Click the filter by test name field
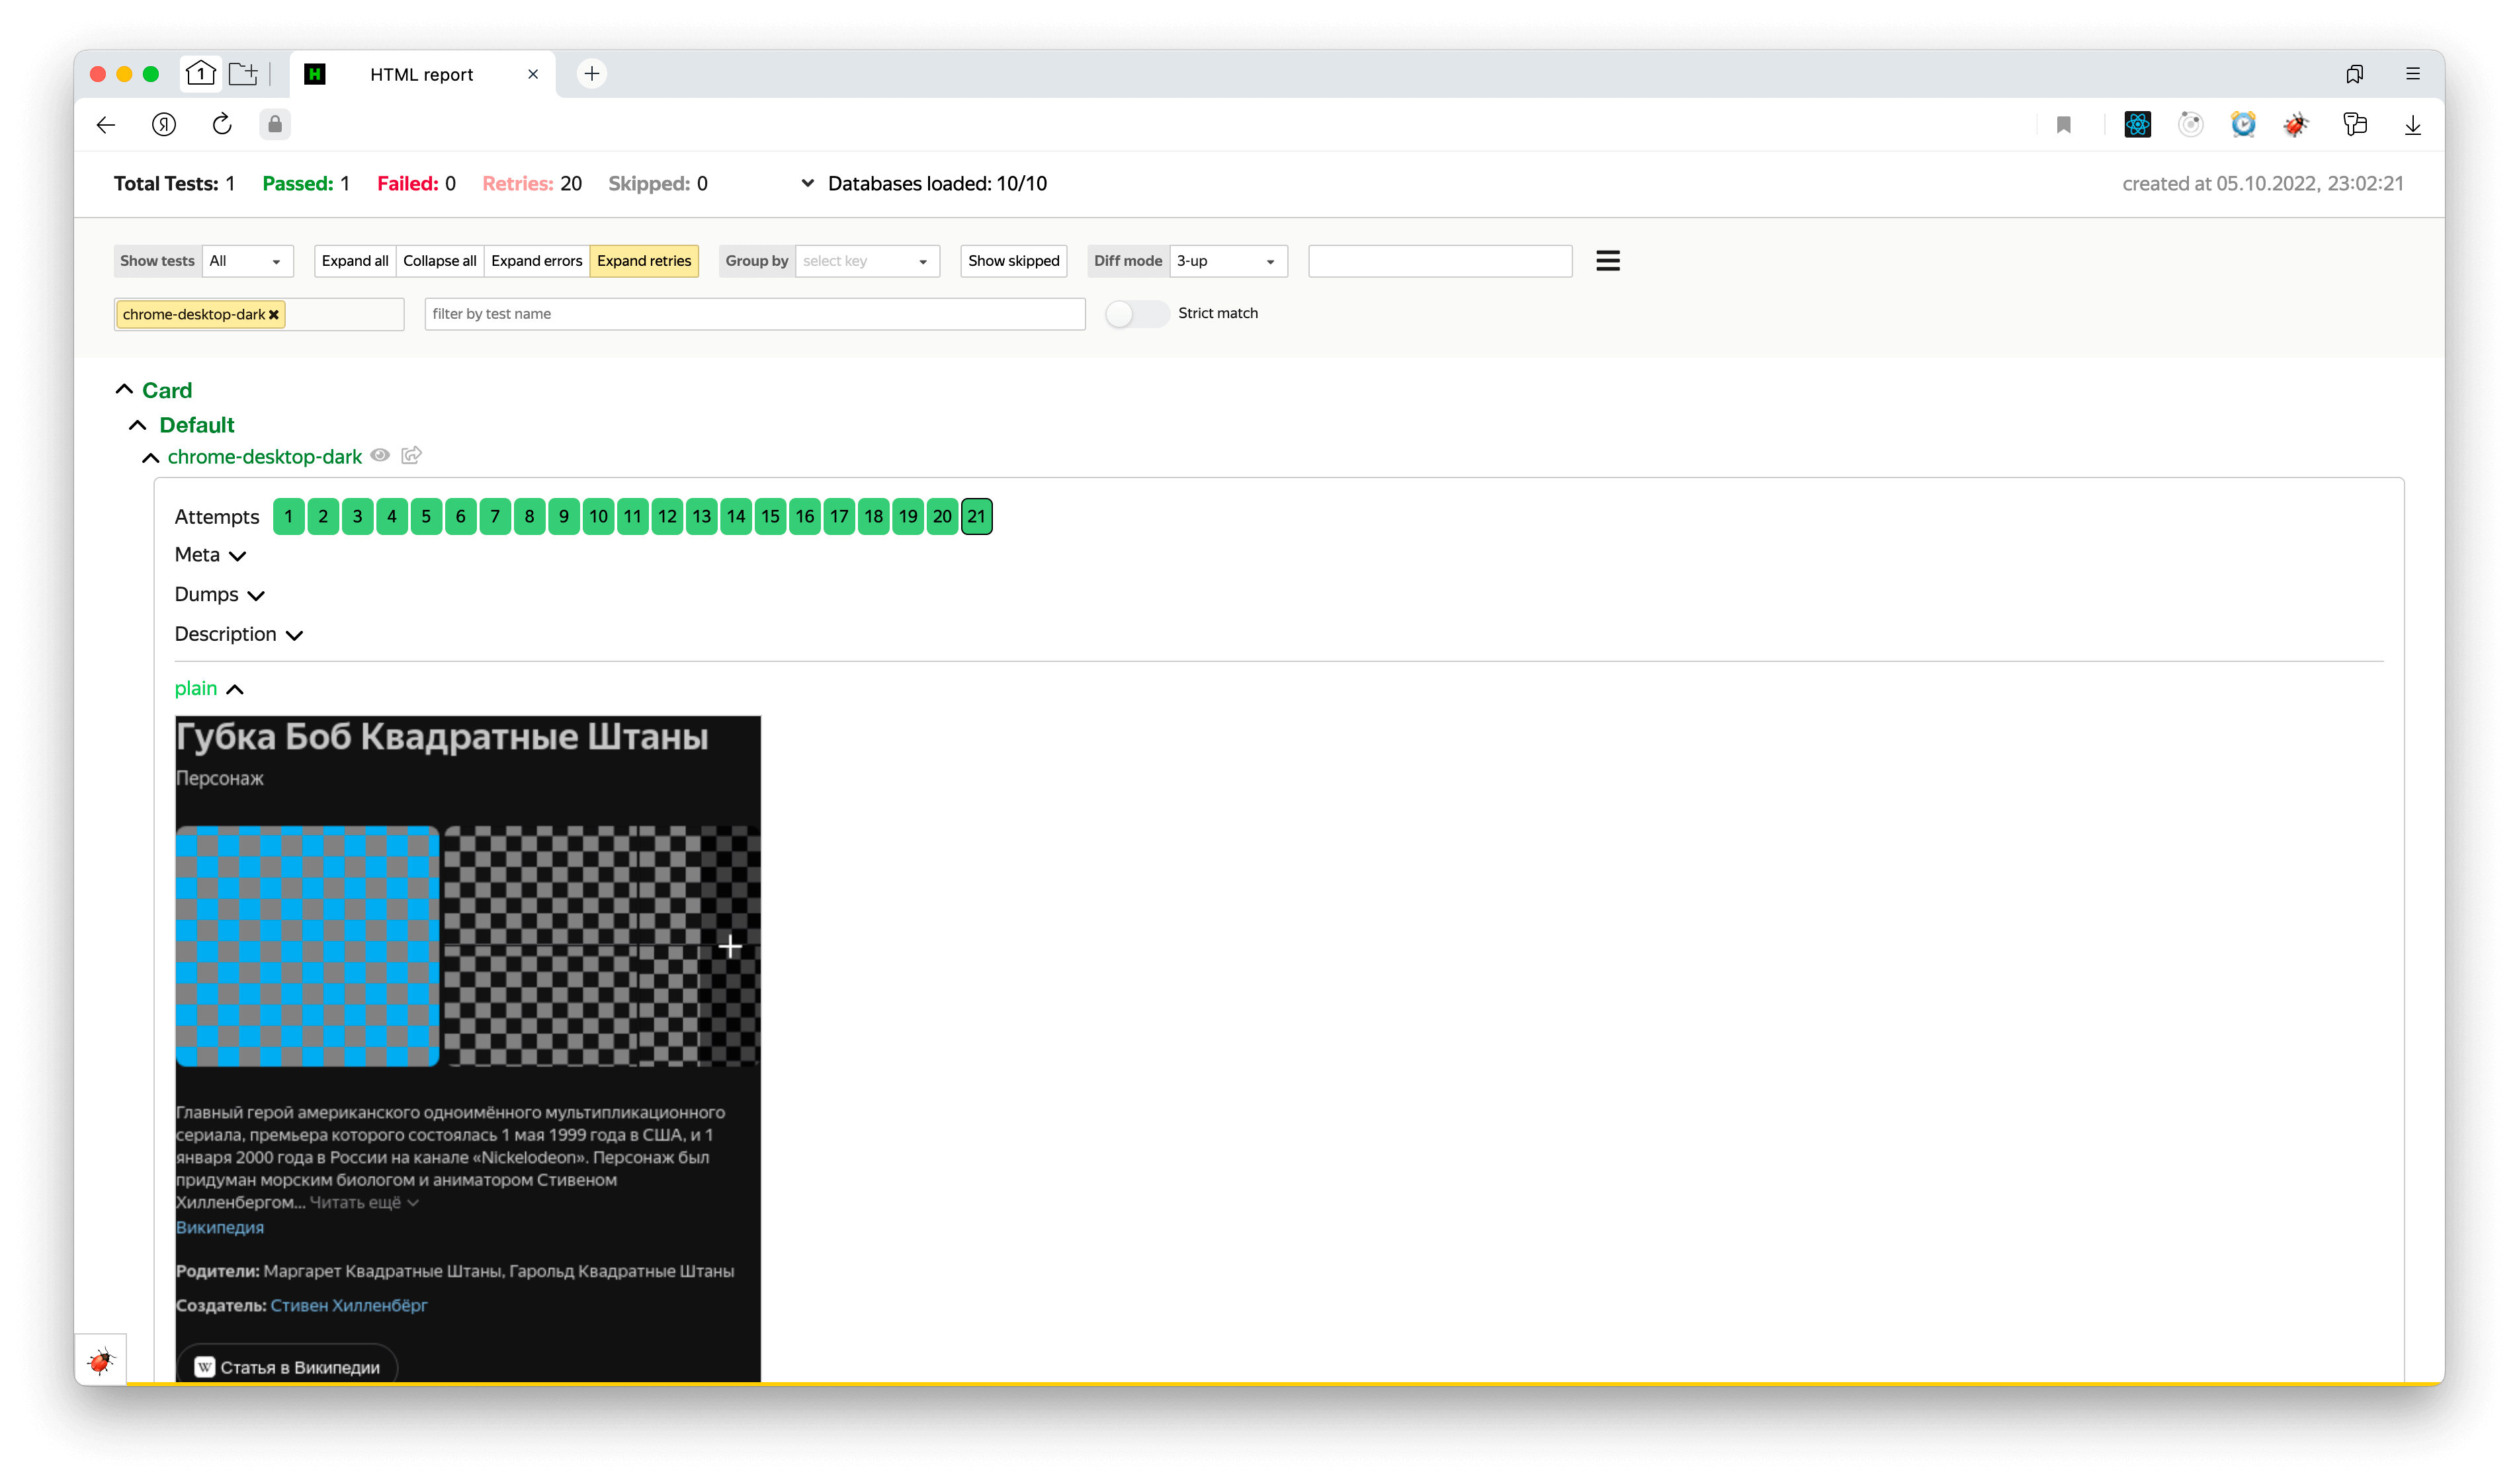 click(754, 314)
